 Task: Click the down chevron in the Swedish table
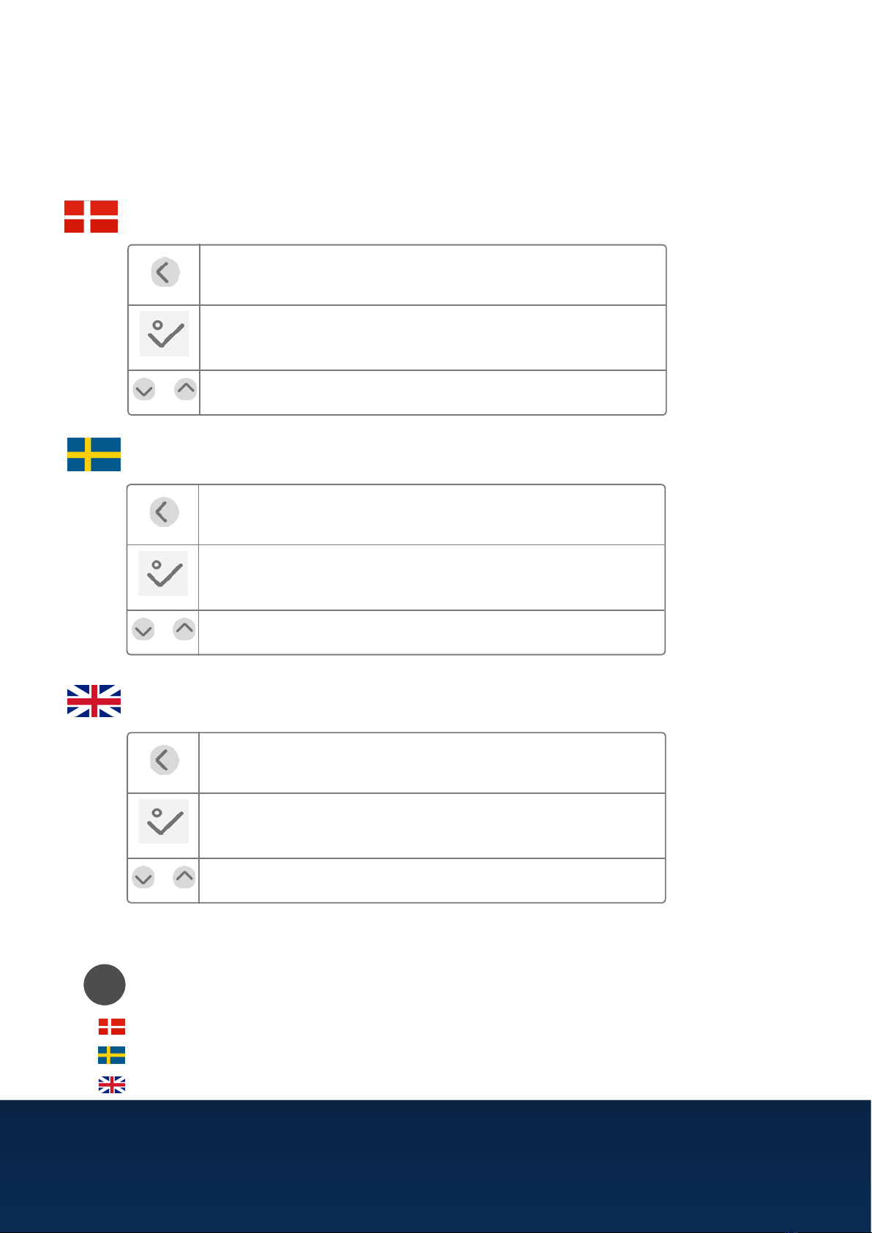coord(143,629)
